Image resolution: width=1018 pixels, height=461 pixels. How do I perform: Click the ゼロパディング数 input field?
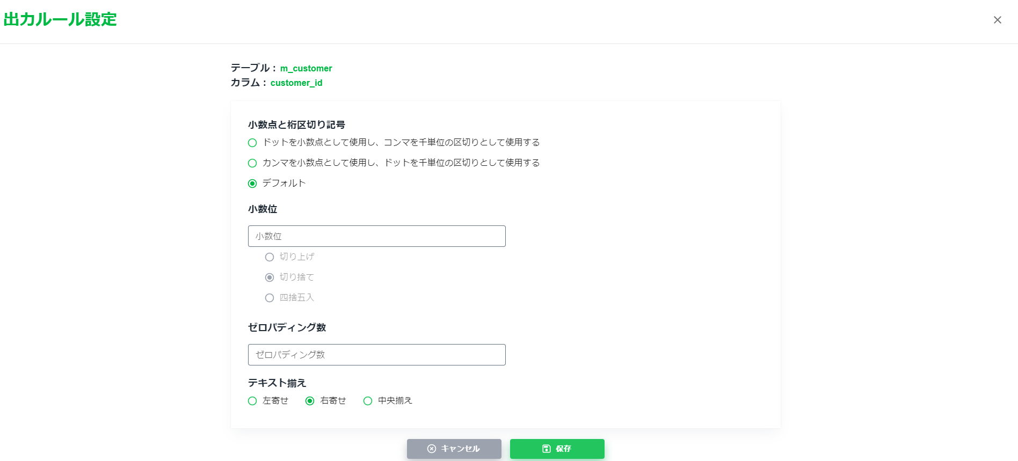[x=376, y=355]
